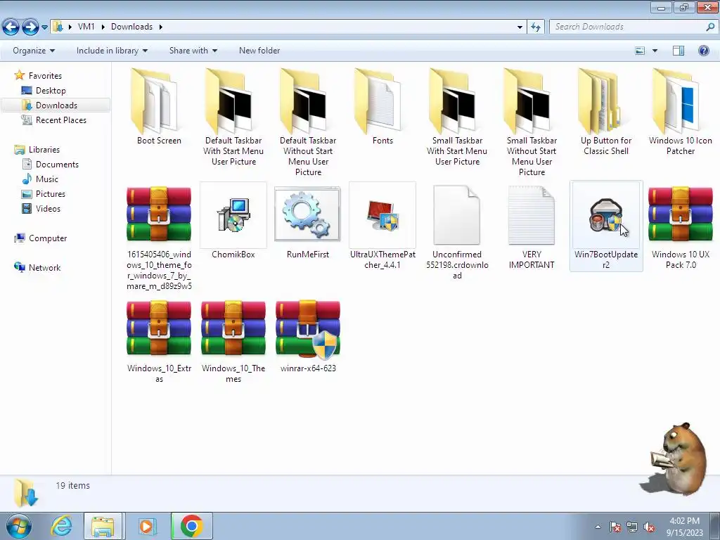Click the search magnifier icon
The height and width of the screenshot is (540, 720).
click(x=710, y=27)
